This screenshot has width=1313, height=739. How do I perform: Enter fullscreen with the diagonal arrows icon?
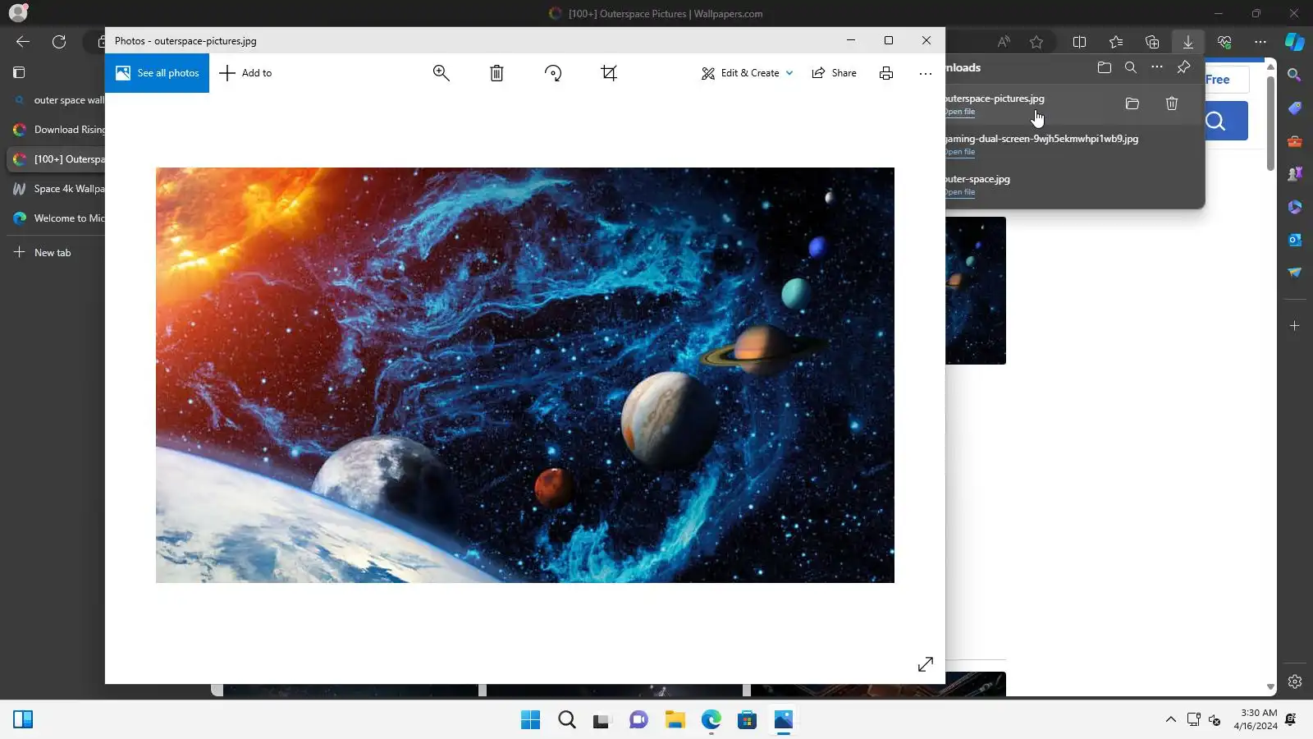926,664
